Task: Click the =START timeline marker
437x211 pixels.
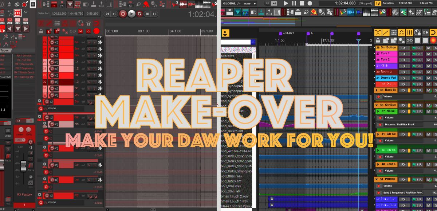Action: pos(280,34)
